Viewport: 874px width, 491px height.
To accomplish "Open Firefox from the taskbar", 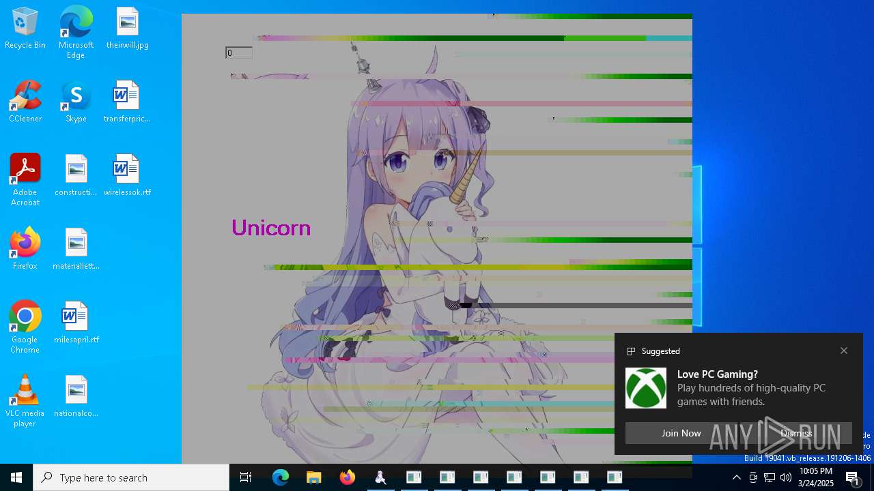I will coord(348,477).
